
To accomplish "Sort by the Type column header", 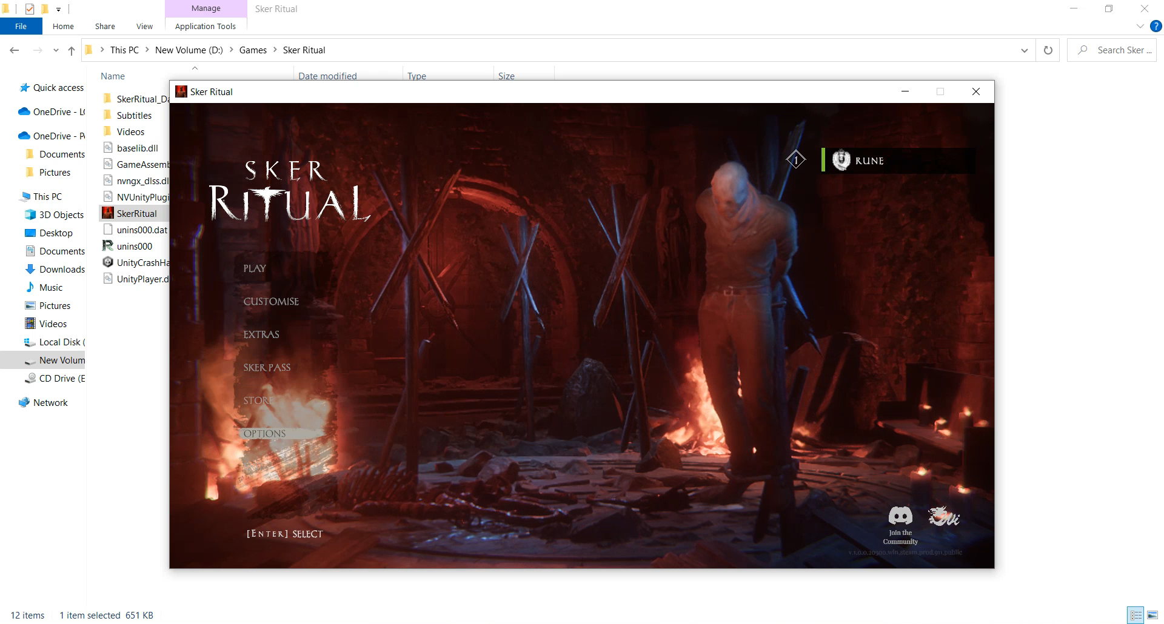I will (416, 76).
